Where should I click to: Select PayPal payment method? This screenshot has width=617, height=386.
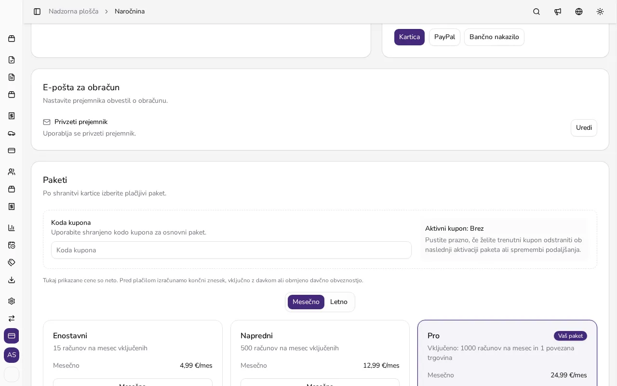[444, 37]
